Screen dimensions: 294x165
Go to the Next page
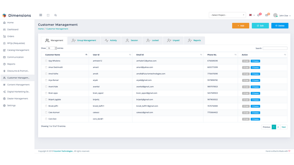pyautogui.click(x=284, y=127)
